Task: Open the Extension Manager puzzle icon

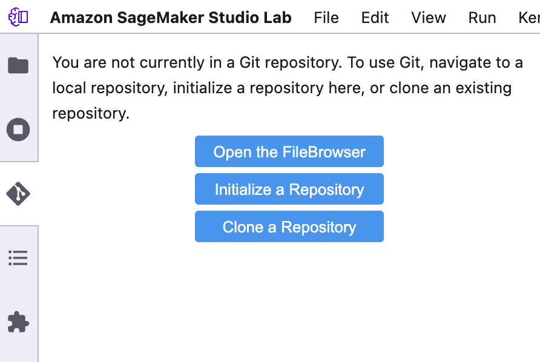Action: pyautogui.click(x=18, y=323)
